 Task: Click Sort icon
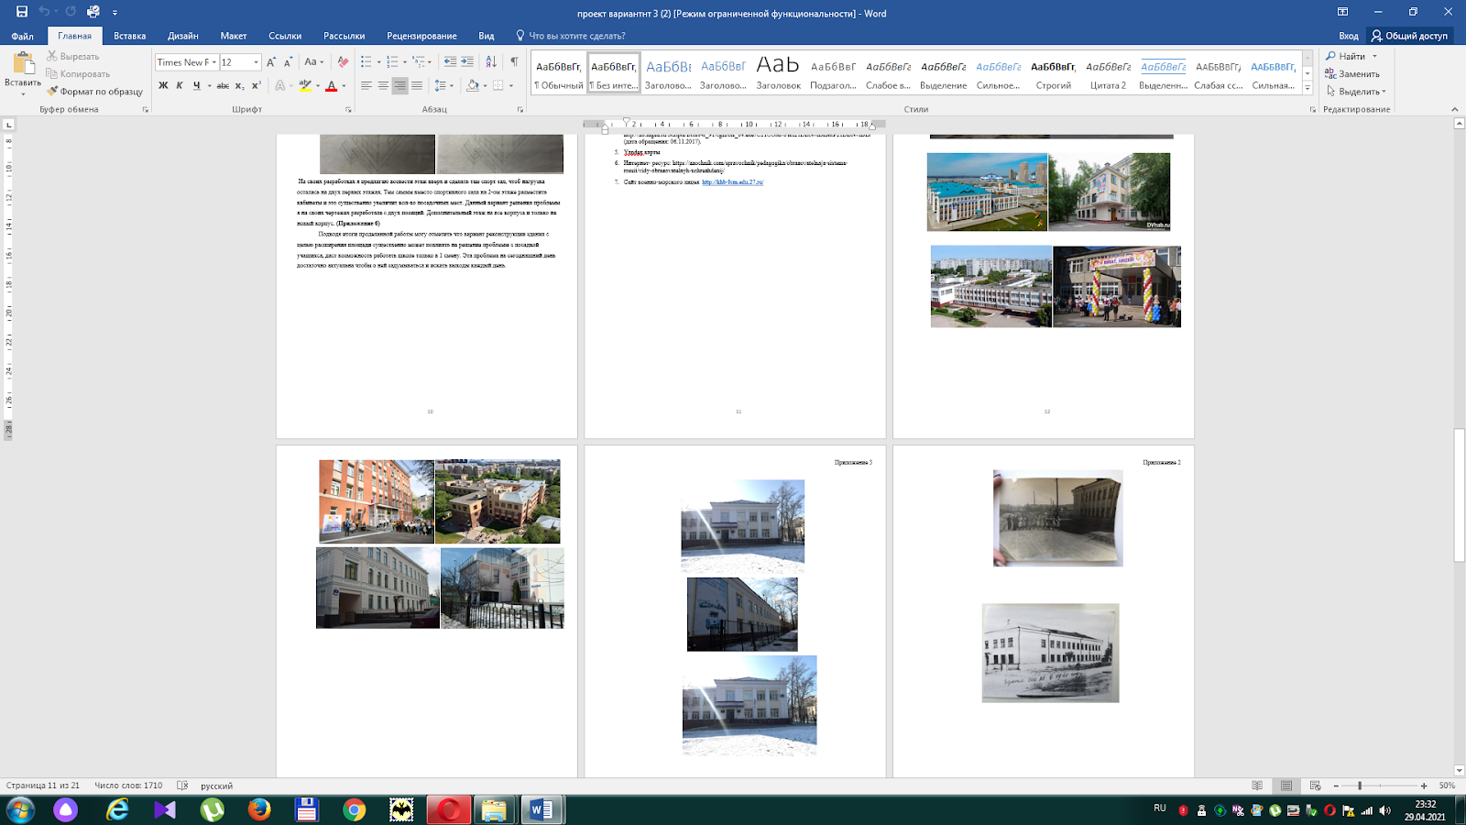491,61
